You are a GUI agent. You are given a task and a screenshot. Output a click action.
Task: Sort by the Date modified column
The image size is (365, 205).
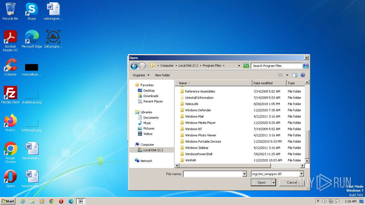tap(269, 83)
